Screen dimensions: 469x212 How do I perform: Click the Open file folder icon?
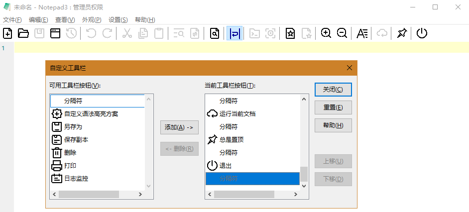(x=23, y=33)
